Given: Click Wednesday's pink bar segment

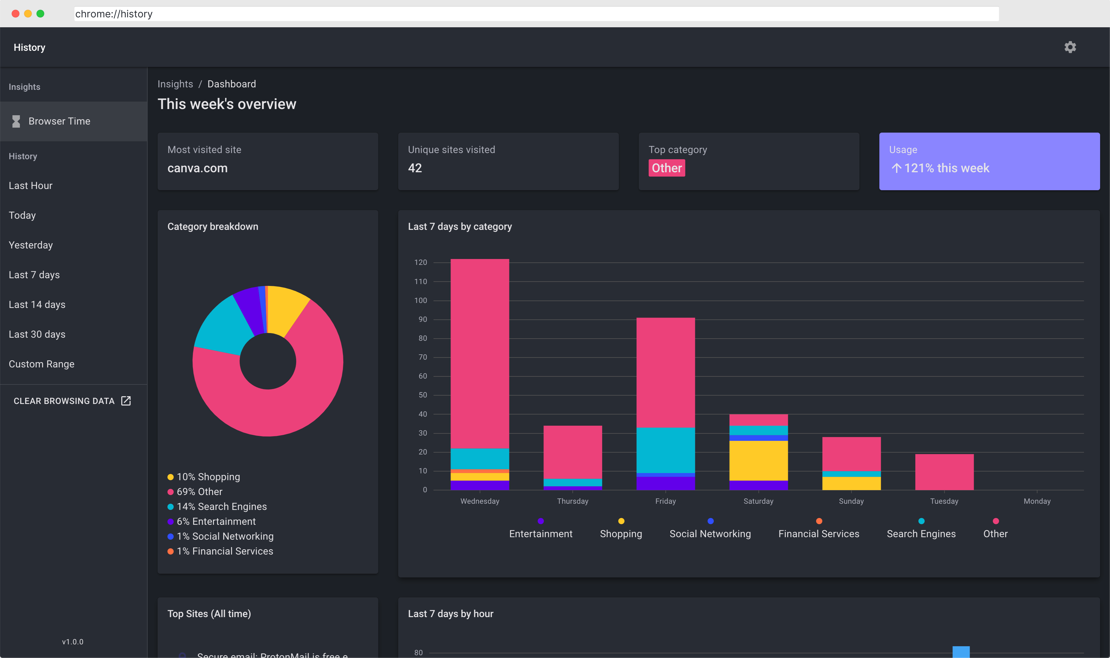Looking at the screenshot, I should [x=480, y=353].
